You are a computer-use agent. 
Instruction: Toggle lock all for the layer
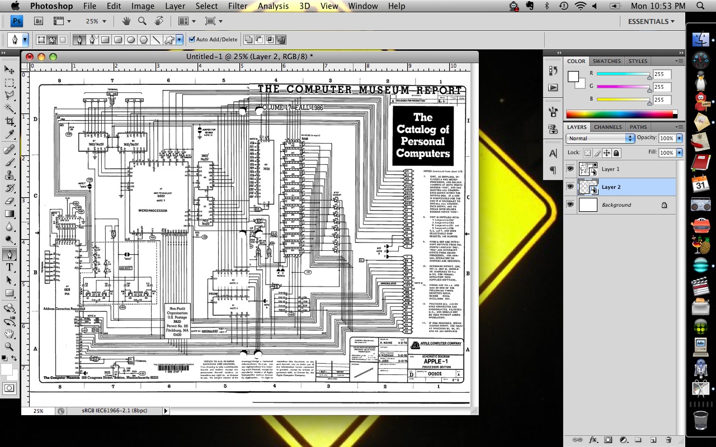616,153
